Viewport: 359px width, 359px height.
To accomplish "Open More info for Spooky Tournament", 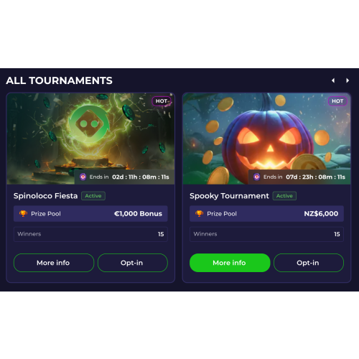I will [x=230, y=263].
